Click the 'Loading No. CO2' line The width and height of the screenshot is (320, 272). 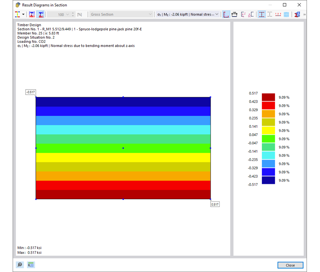32,42
